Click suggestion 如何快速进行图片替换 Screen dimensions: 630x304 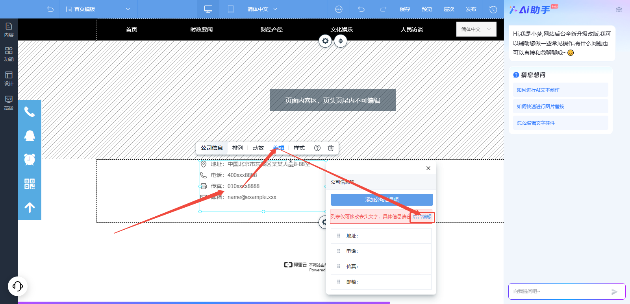(561, 106)
